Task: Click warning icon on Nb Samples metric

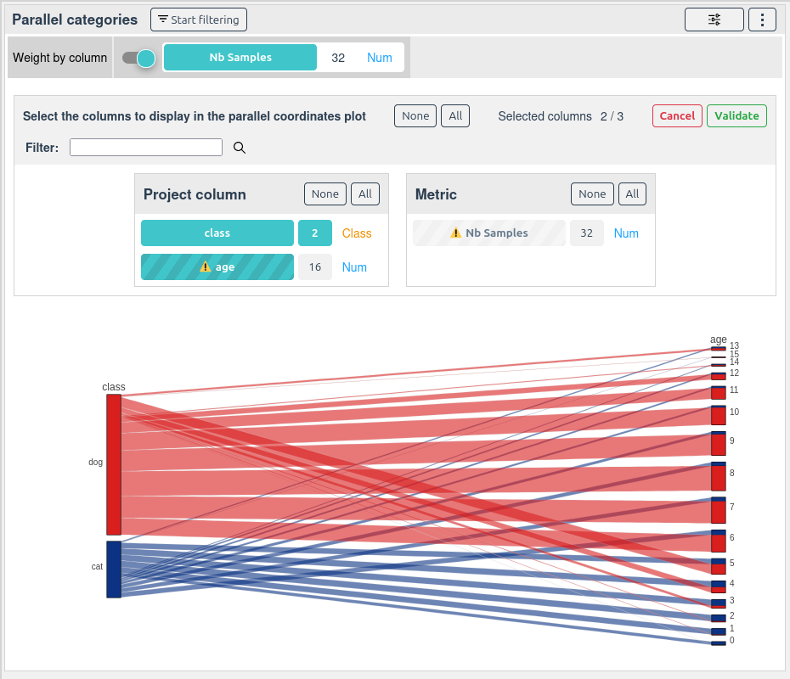Action: 455,233
